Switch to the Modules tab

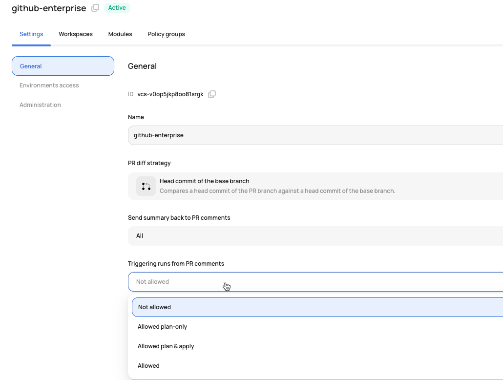point(120,34)
